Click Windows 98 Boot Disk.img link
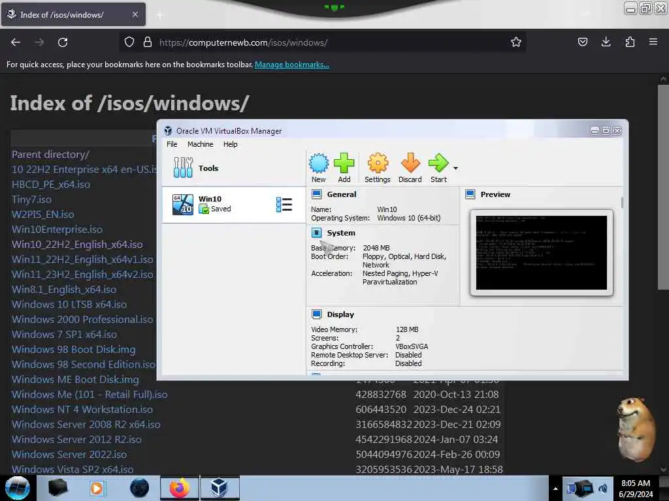This screenshot has width=669, height=501. [74, 350]
